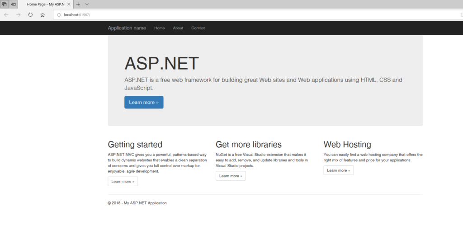
Task: Go forward with the browser forward arrow
Action: coord(18,15)
